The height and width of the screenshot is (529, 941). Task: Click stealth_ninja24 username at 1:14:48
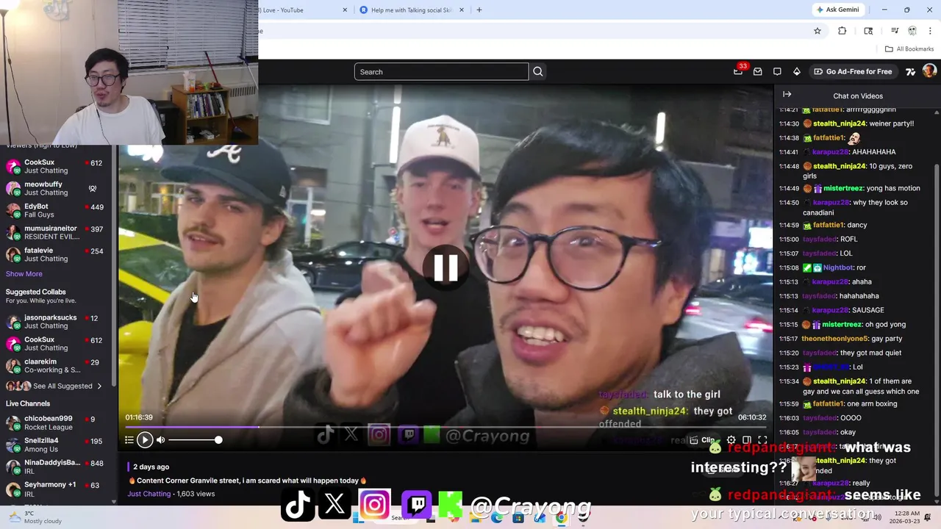(x=840, y=166)
